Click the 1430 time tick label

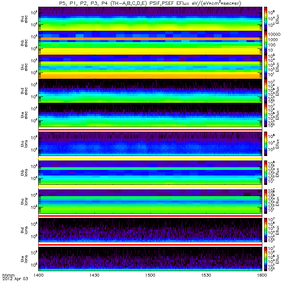tap(94, 275)
